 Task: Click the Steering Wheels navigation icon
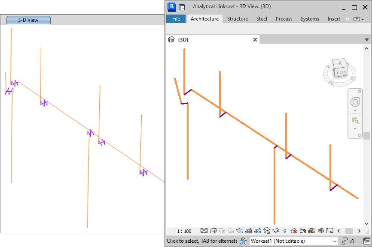pyautogui.click(x=355, y=102)
